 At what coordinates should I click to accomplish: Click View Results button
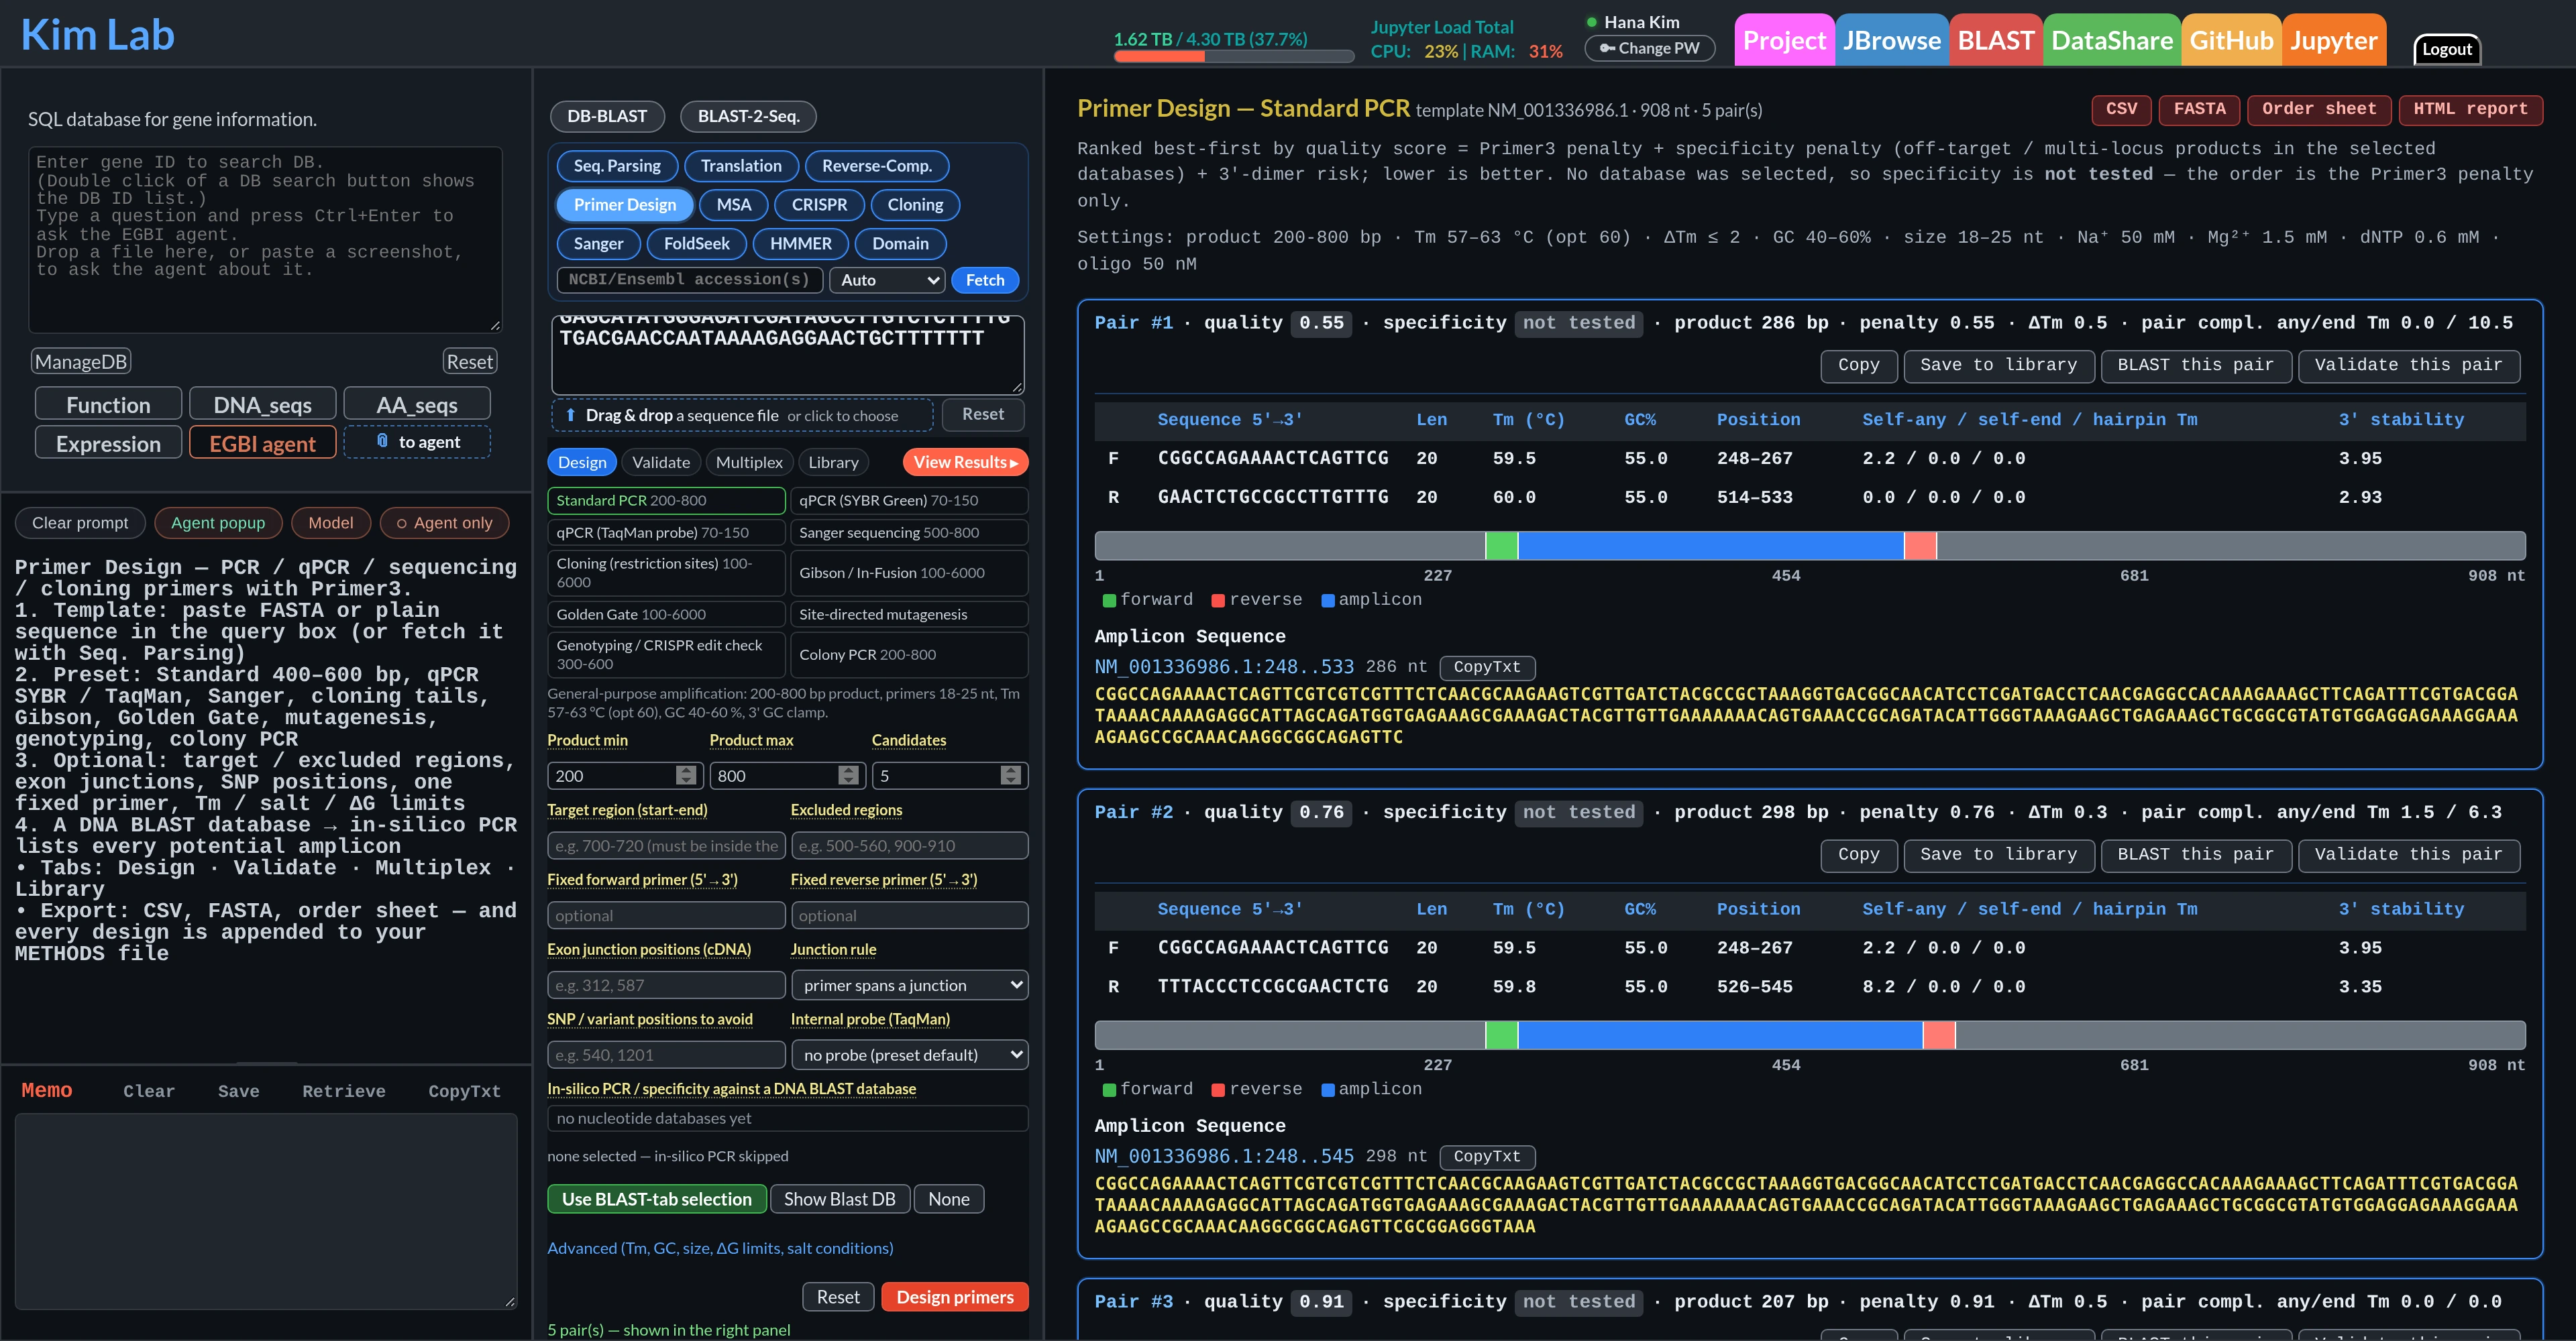[x=965, y=462]
